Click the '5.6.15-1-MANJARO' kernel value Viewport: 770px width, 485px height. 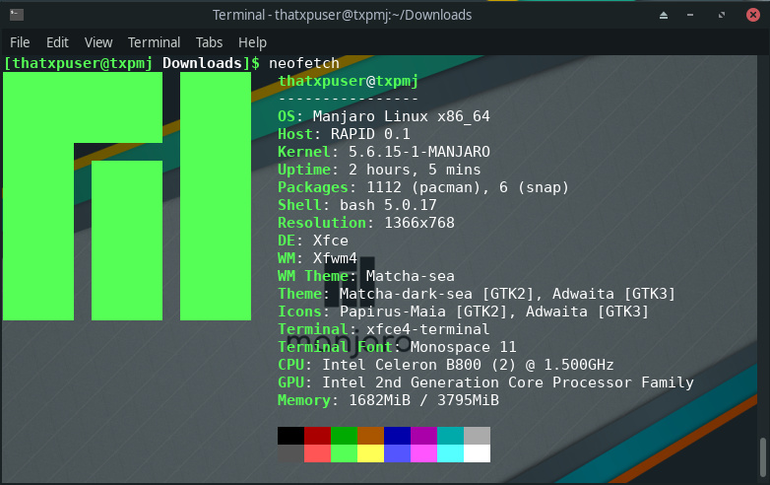pyautogui.click(x=418, y=152)
